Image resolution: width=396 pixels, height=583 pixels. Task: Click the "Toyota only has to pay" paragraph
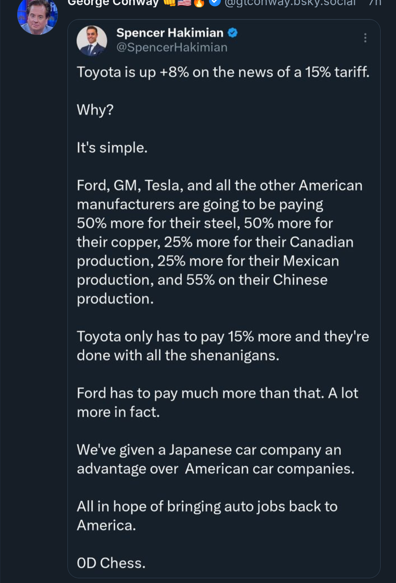(223, 346)
